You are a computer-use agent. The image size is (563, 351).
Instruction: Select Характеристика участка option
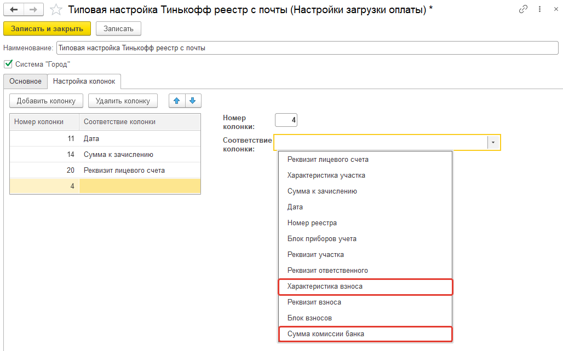pos(365,175)
